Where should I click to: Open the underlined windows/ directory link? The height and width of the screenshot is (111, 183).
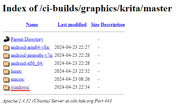tap(20, 87)
